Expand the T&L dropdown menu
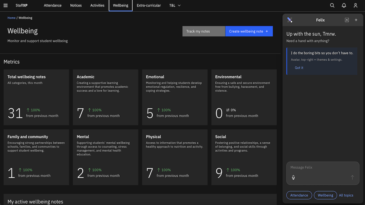Image resolution: width=365 pixels, height=205 pixels. tap(175, 5)
